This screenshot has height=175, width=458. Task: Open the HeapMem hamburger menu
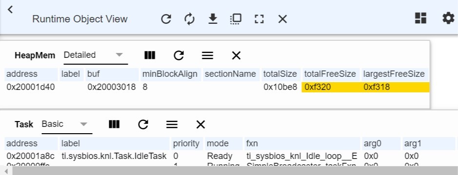tap(207, 55)
